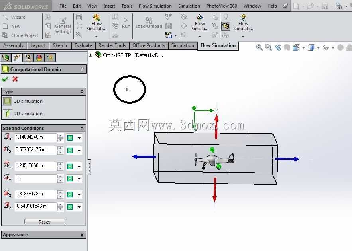Screen dimensions: 352x251
Task: Open condition dropdown for X max 1.14894248 m
Action: coord(79,138)
